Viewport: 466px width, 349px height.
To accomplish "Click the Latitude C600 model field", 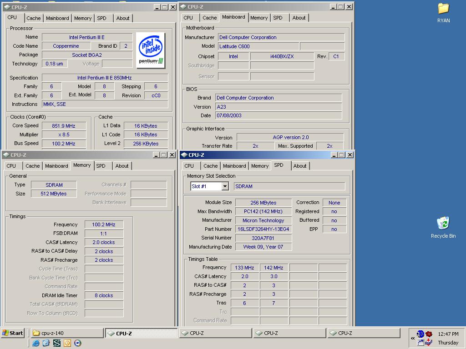I will pyautogui.click(x=258, y=46).
